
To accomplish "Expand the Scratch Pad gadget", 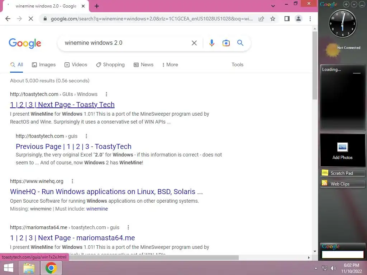I will click(342, 173).
